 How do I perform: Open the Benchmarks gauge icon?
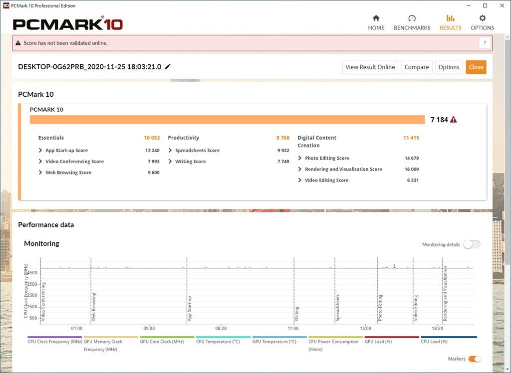(412, 18)
